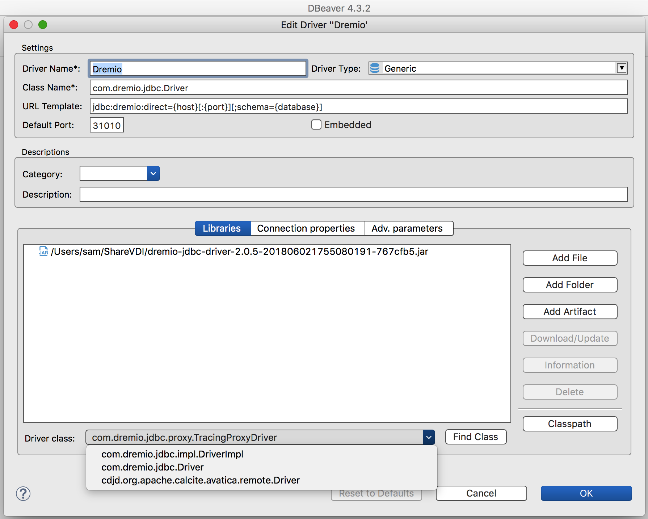Screen dimensions: 648x519
Task: Click the Add File button
Action: pos(570,258)
